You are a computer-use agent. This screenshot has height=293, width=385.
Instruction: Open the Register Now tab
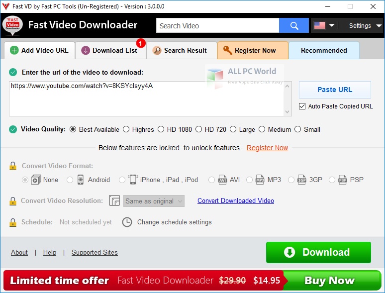pyautogui.click(x=253, y=50)
